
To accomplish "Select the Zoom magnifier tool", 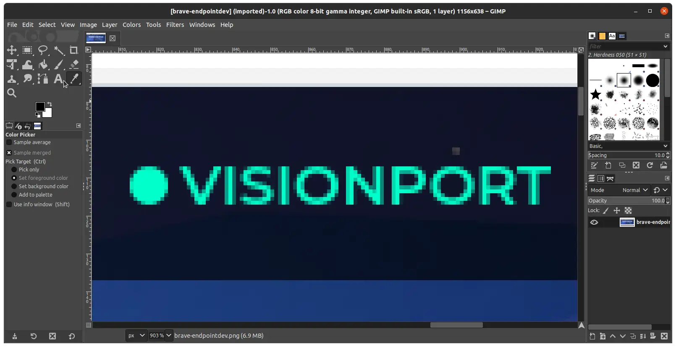I will (12, 93).
